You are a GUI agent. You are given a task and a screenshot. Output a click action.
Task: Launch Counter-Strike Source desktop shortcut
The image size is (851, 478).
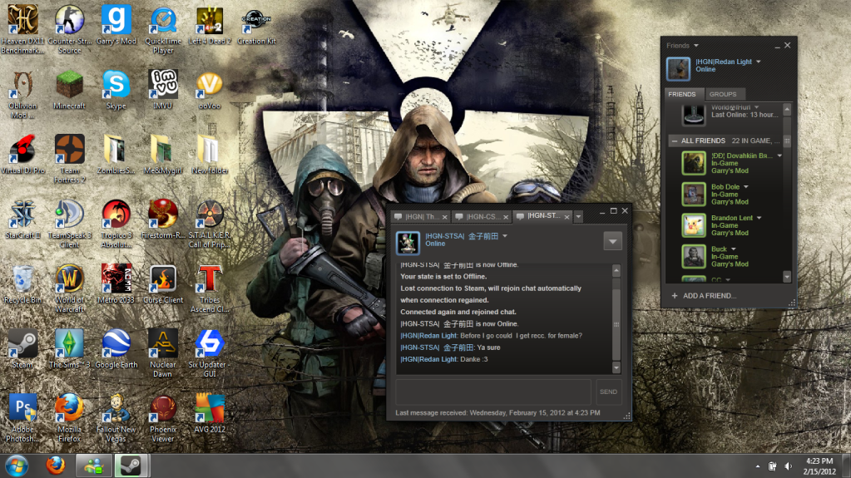(70, 29)
